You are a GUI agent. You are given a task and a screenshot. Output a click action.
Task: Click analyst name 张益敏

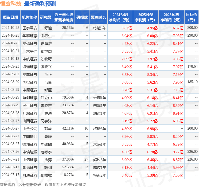pos(46,175)
